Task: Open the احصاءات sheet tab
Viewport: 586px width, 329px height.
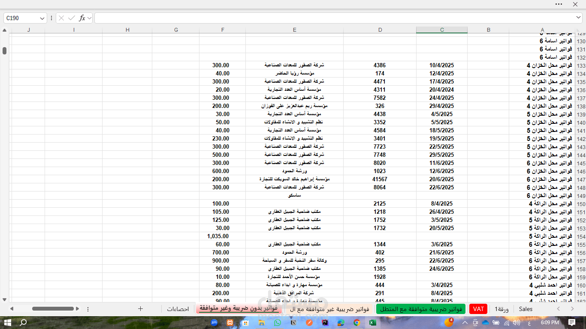Action: tap(178, 309)
